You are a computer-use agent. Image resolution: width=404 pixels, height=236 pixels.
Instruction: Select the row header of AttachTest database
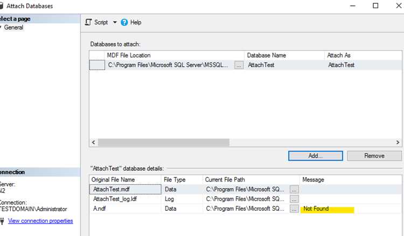click(x=97, y=65)
